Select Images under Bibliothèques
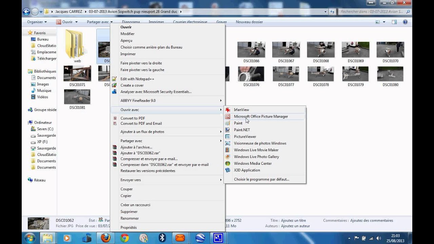This screenshot has width=434, height=244. coord(43,84)
